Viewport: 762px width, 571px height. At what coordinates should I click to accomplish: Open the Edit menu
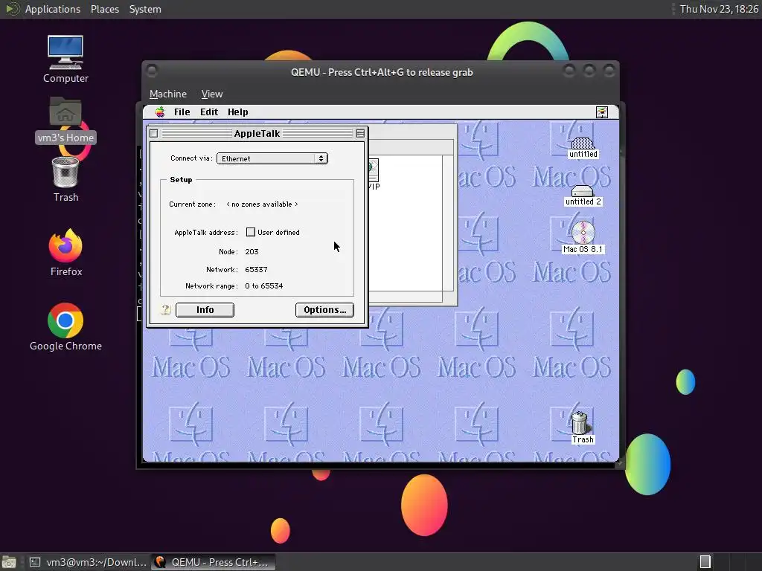(209, 112)
